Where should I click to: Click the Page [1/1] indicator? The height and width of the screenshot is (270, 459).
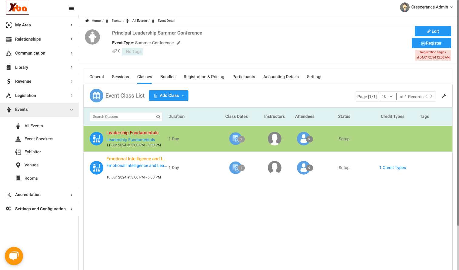pyautogui.click(x=367, y=97)
